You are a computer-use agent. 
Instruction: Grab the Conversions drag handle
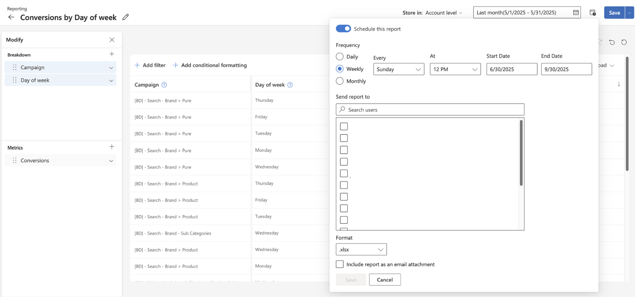pyautogui.click(x=15, y=160)
